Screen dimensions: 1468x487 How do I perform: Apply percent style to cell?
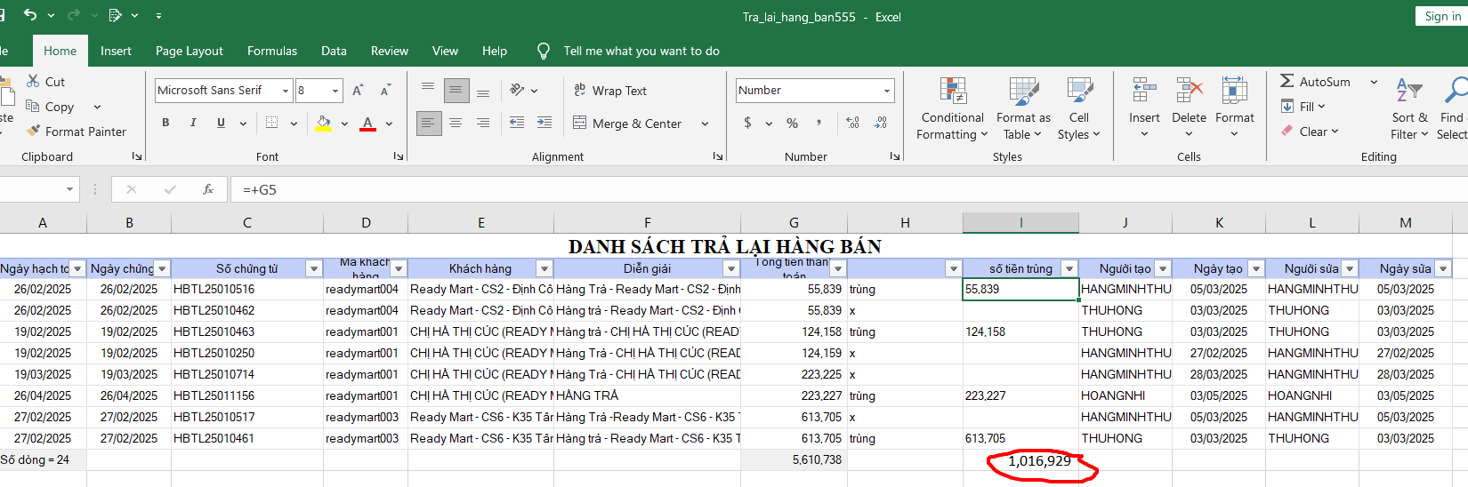pos(792,123)
